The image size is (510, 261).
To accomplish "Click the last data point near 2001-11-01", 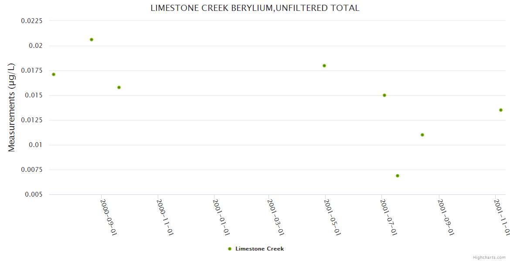I will [501, 110].
